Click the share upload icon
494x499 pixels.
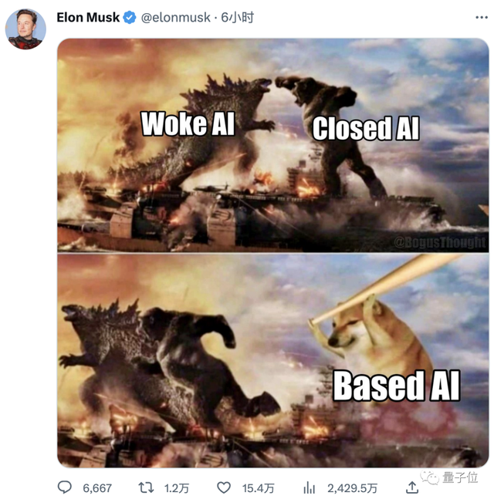tap(412, 487)
